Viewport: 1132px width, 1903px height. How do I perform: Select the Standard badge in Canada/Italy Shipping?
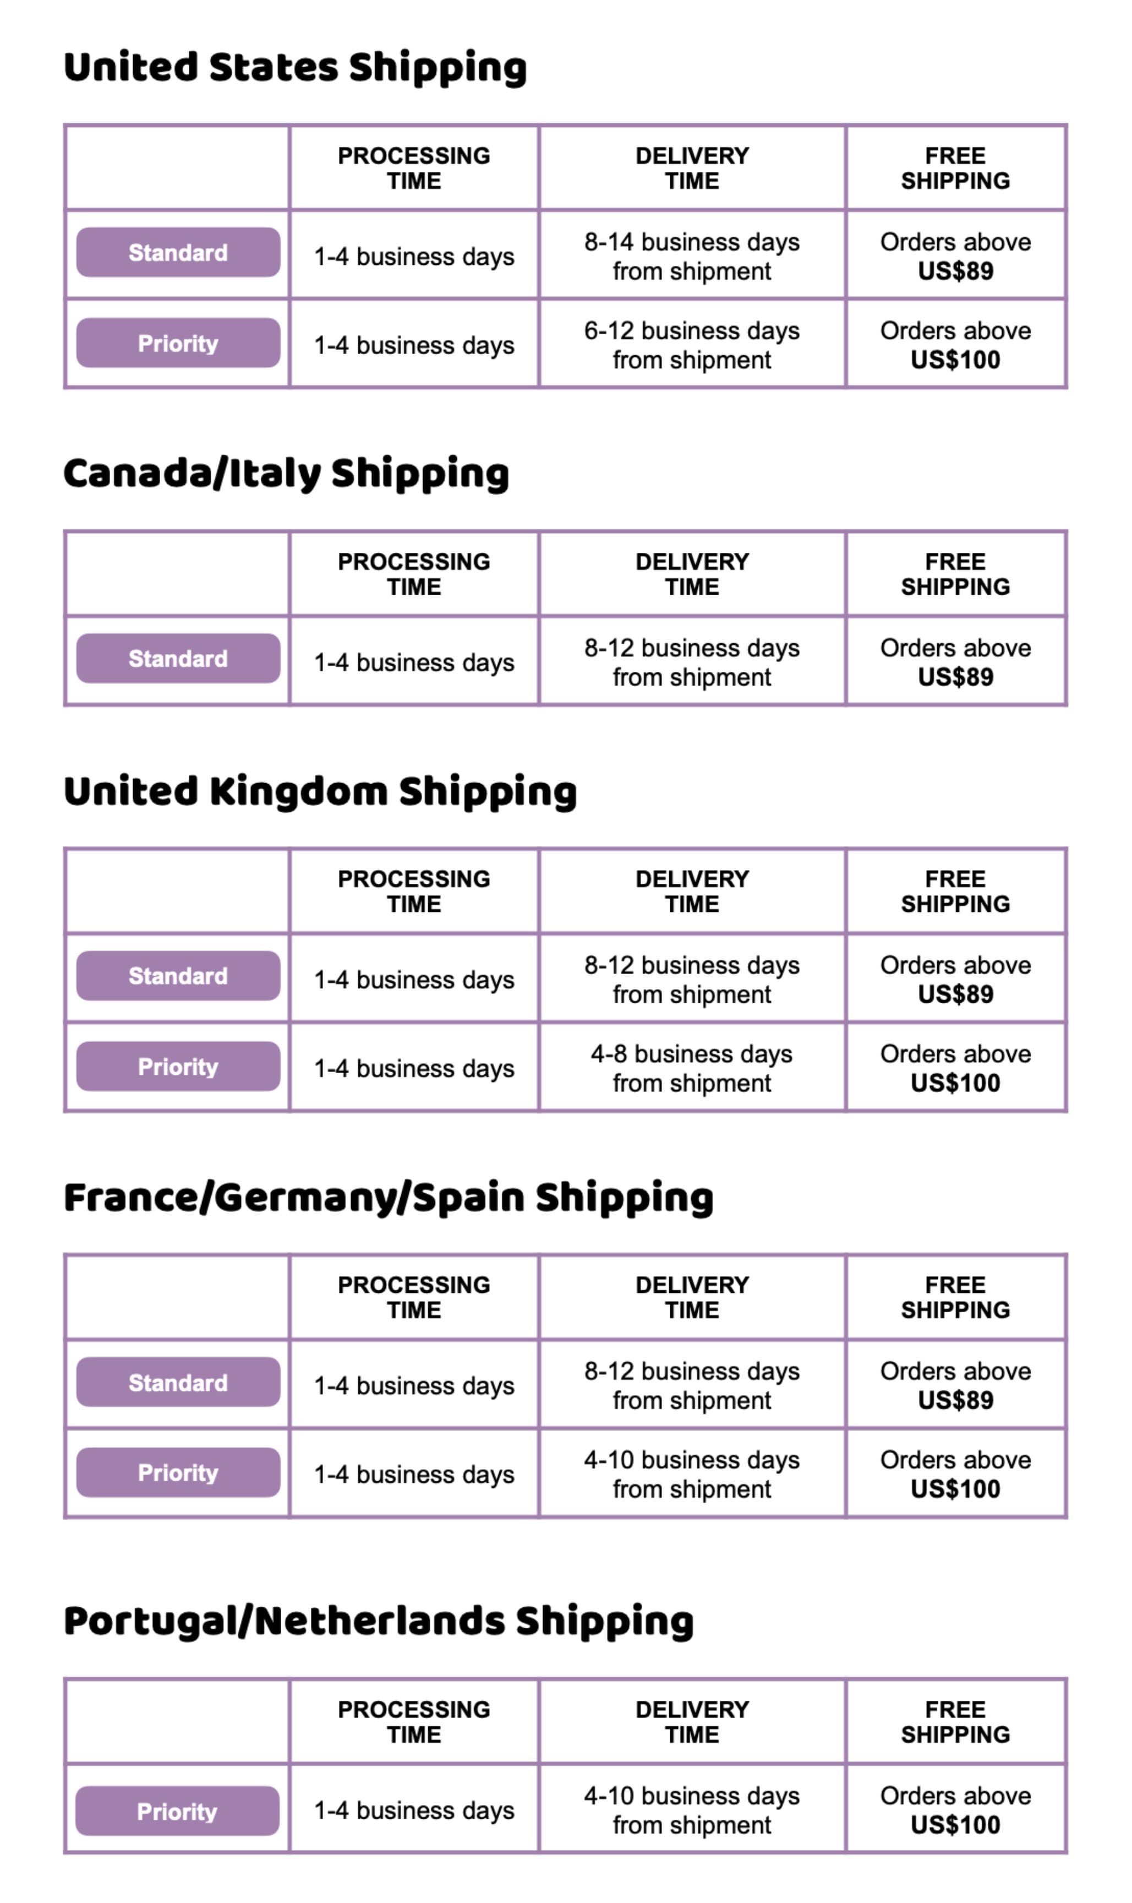point(178,657)
